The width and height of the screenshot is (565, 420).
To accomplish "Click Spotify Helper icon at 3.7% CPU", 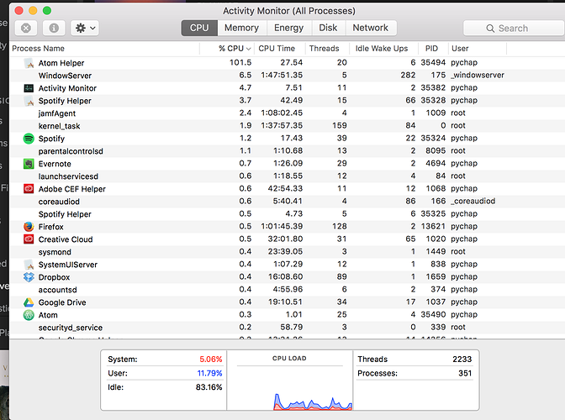I will 29,101.
